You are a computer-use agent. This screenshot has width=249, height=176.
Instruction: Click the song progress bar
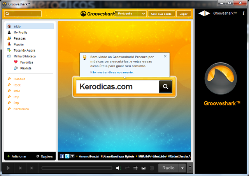[x=77, y=168]
